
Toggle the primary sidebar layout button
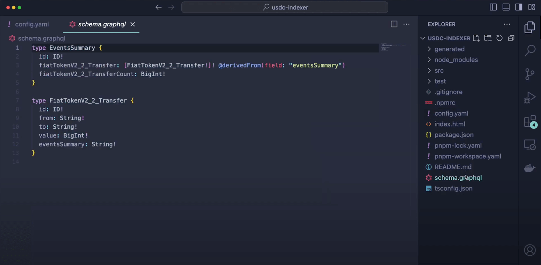click(493, 7)
